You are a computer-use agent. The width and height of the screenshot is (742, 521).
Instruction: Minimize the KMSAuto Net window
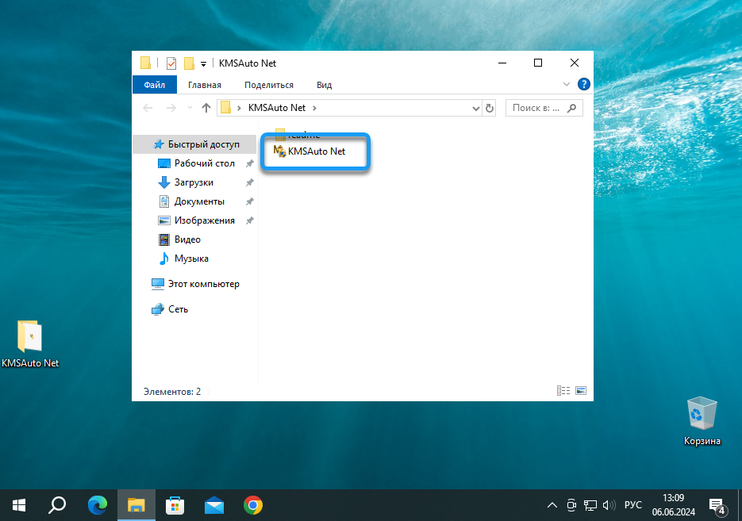502,63
